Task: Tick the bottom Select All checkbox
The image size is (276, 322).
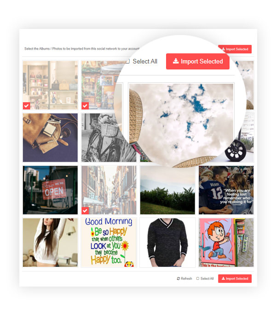Action: pyautogui.click(x=198, y=278)
